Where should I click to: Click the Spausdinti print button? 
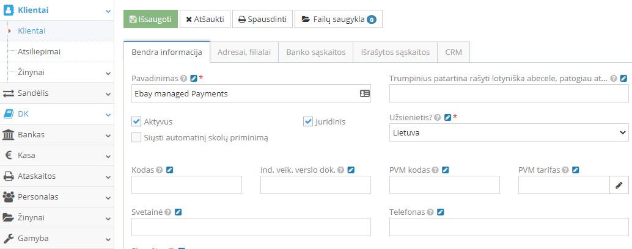click(x=262, y=19)
